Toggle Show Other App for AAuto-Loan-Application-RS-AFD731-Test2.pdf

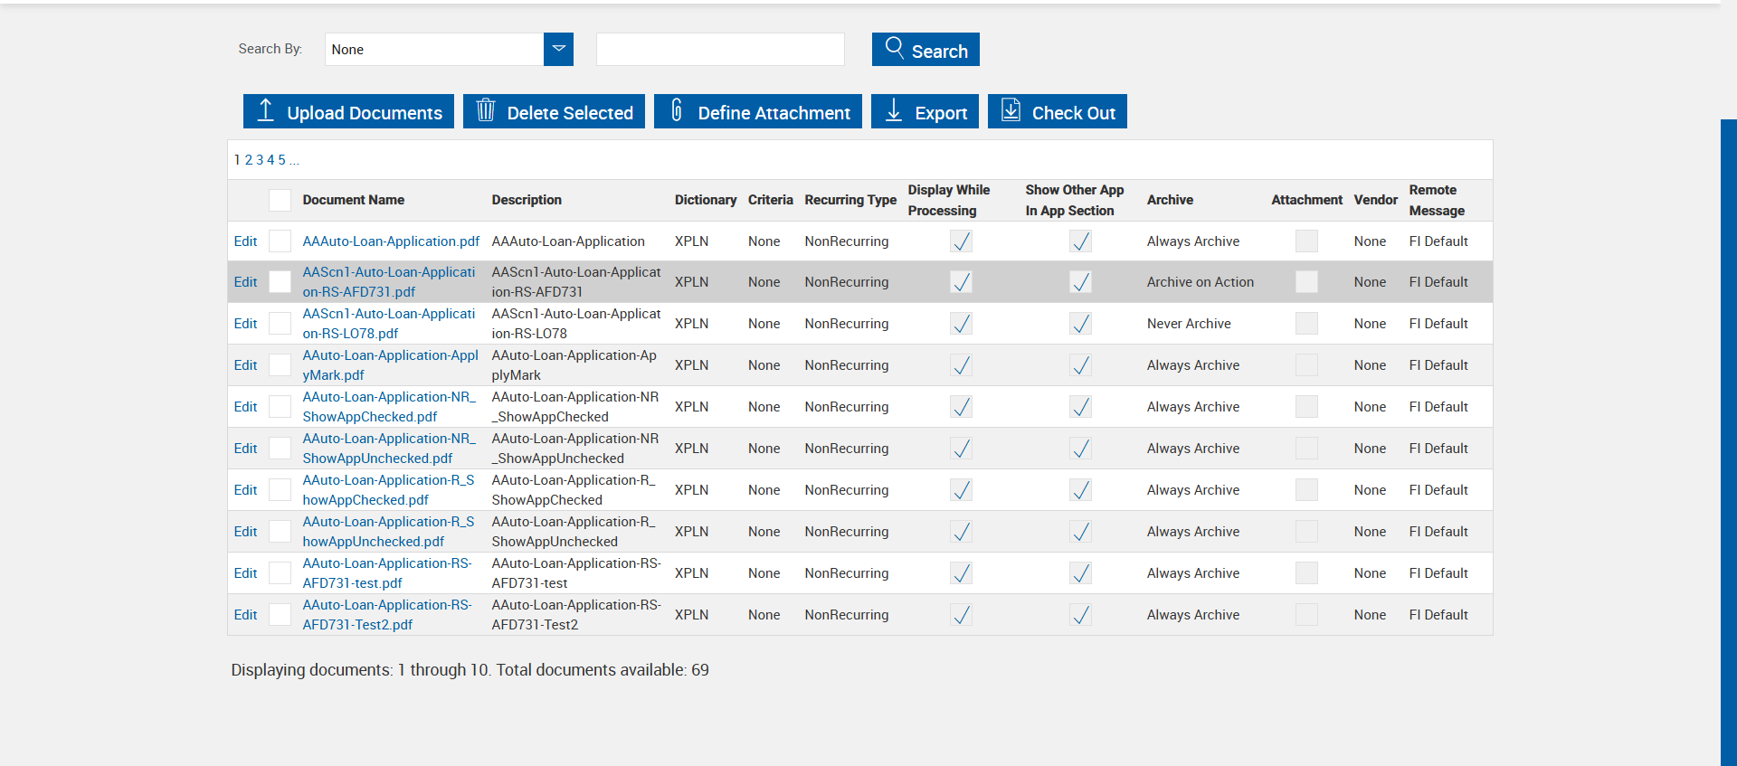pos(1080,615)
